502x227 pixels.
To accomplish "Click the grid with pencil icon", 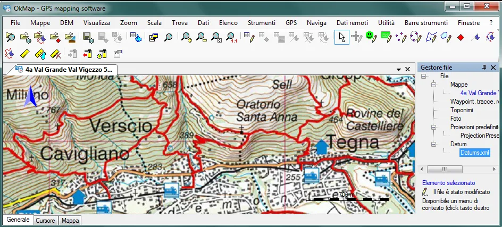I will [249, 37].
